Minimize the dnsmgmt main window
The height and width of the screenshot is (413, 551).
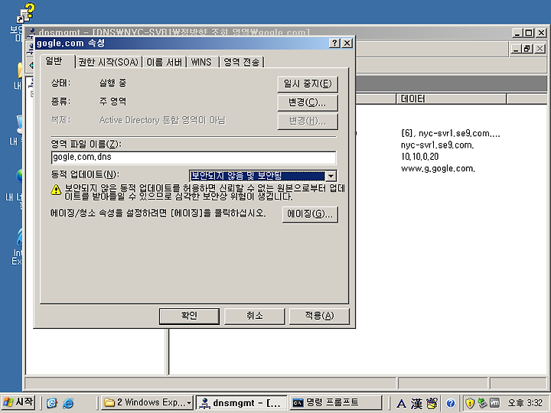coord(517,33)
